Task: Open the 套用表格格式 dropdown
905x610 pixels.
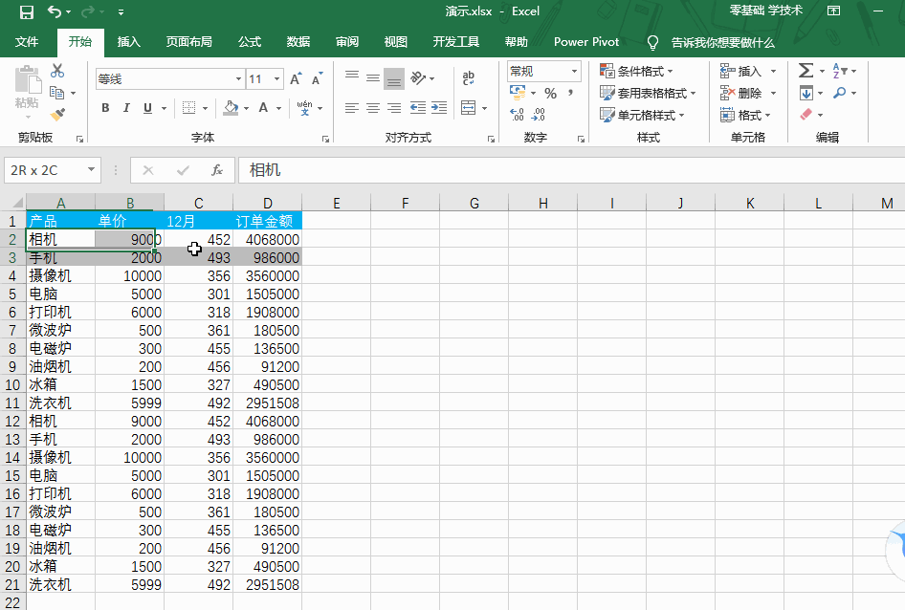Action: [649, 93]
